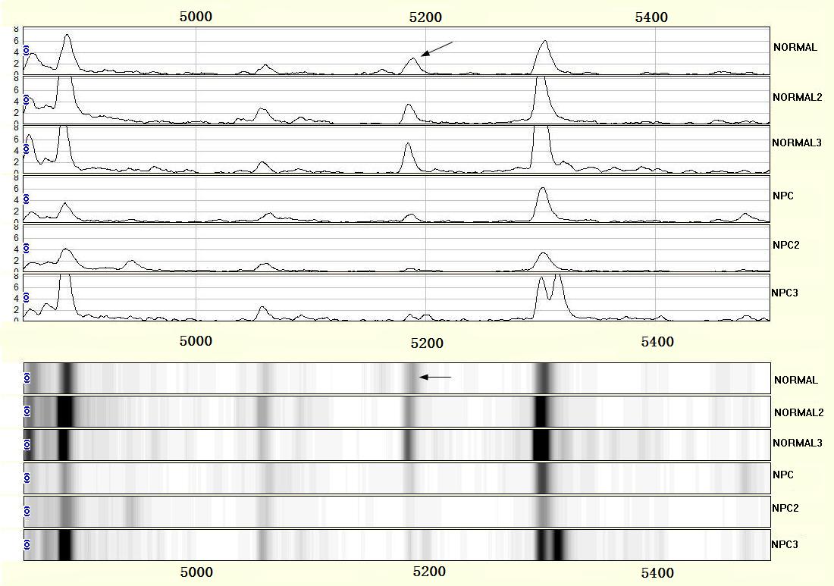Select the NORMAL2 label beside the spectrum trace
This screenshot has width=834, height=586.
click(798, 97)
